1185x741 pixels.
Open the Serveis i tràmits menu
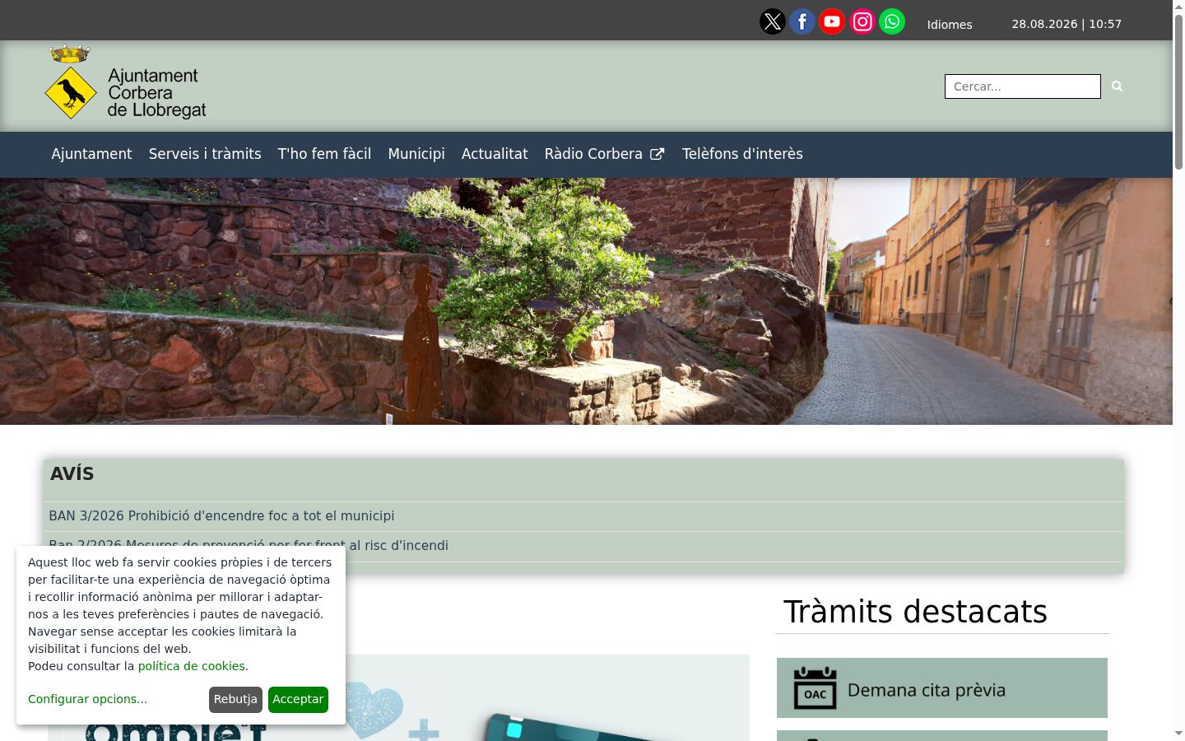tap(205, 154)
